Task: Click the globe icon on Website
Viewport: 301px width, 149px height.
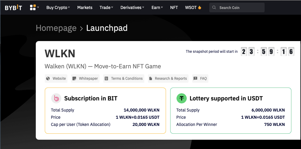Action: (x=48, y=79)
